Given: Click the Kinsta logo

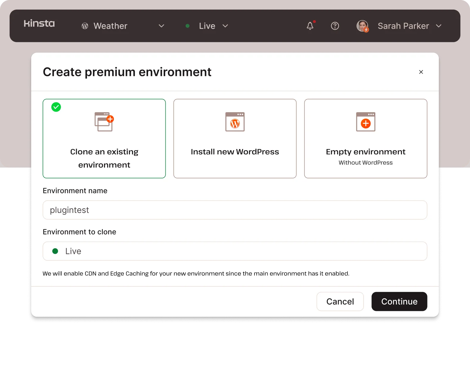Looking at the screenshot, I should pyautogui.click(x=39, y=23).
